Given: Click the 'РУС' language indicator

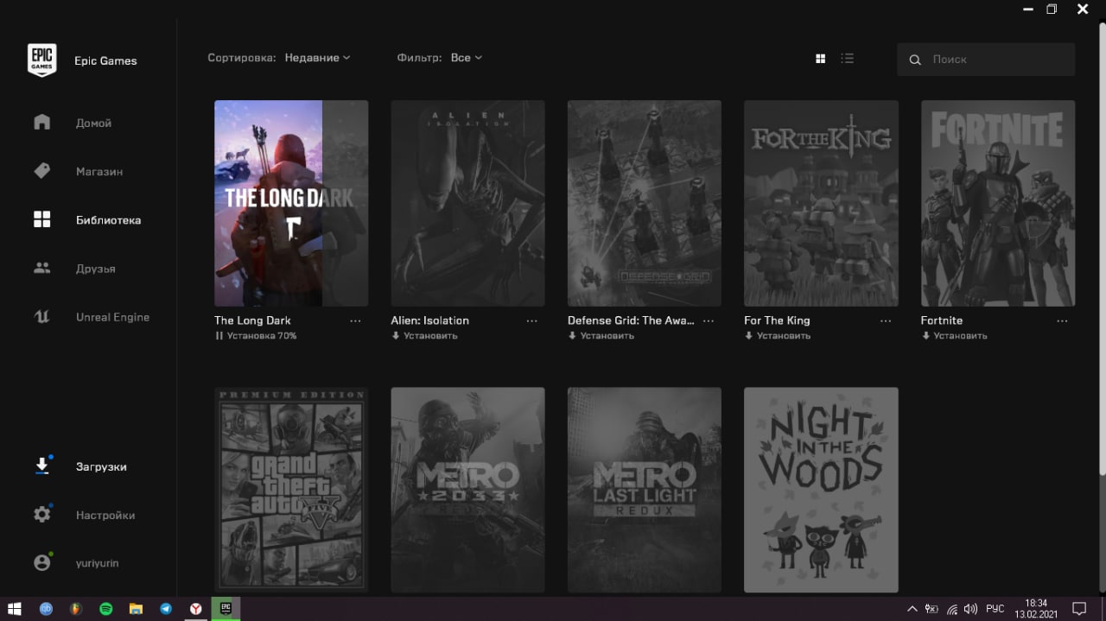Looking at the screenshot, I should 995,609.
